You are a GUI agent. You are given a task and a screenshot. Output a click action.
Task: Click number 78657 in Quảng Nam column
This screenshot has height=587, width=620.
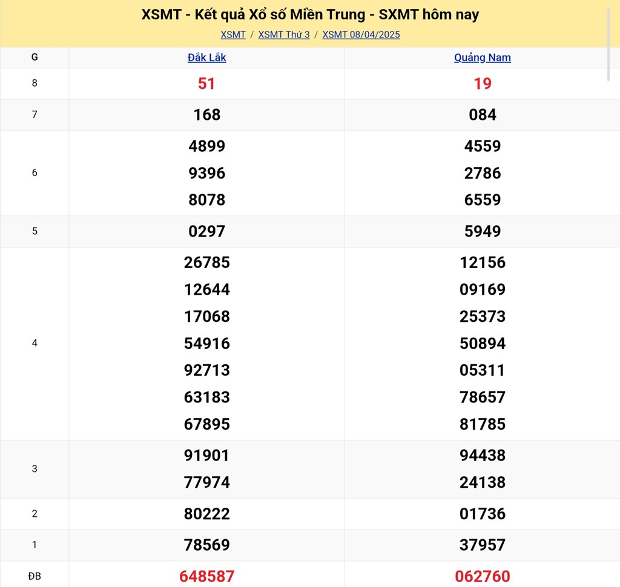[x=483, y=397]
